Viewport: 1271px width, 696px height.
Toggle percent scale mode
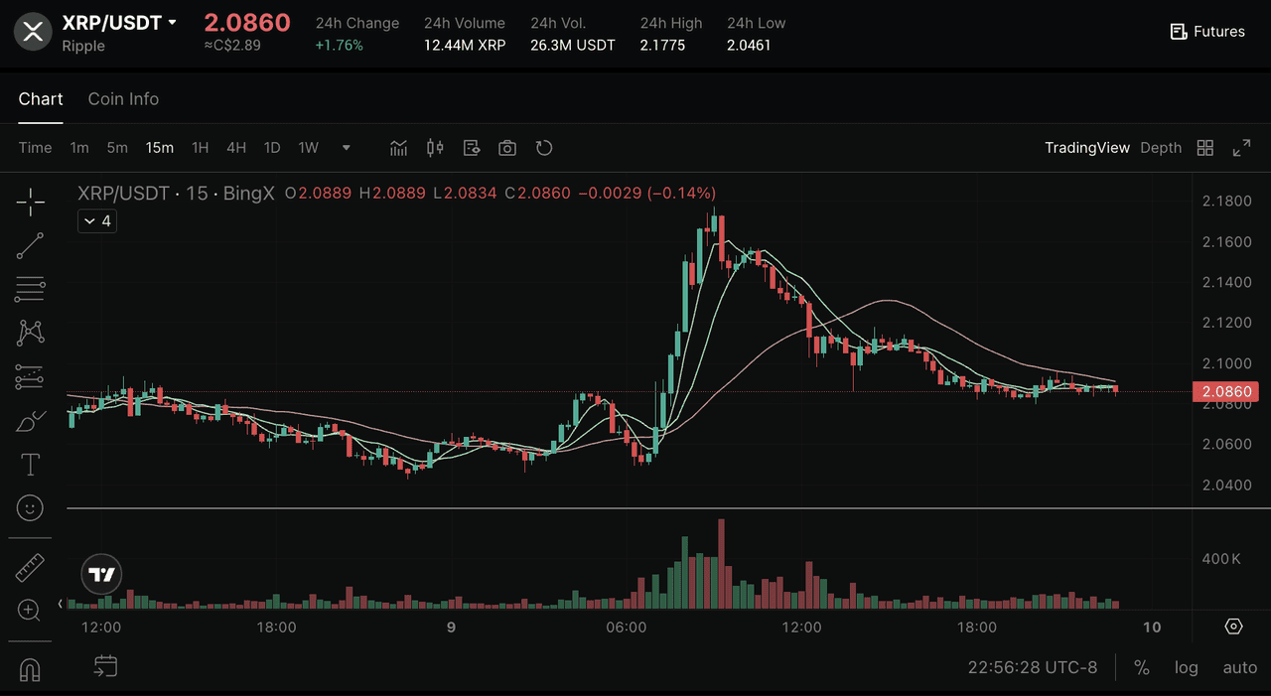coord(1142,667)
